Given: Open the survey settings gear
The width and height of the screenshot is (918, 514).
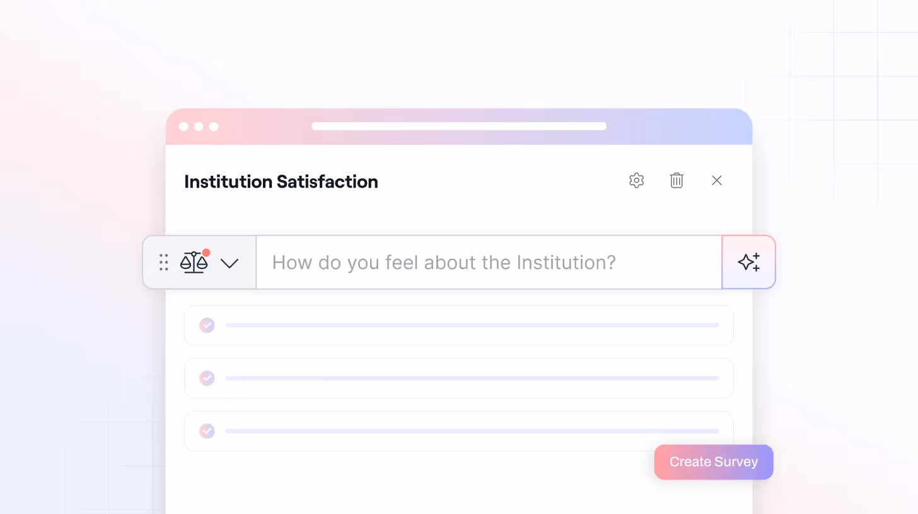Looking at the screenshot, I should click(636, 180).
